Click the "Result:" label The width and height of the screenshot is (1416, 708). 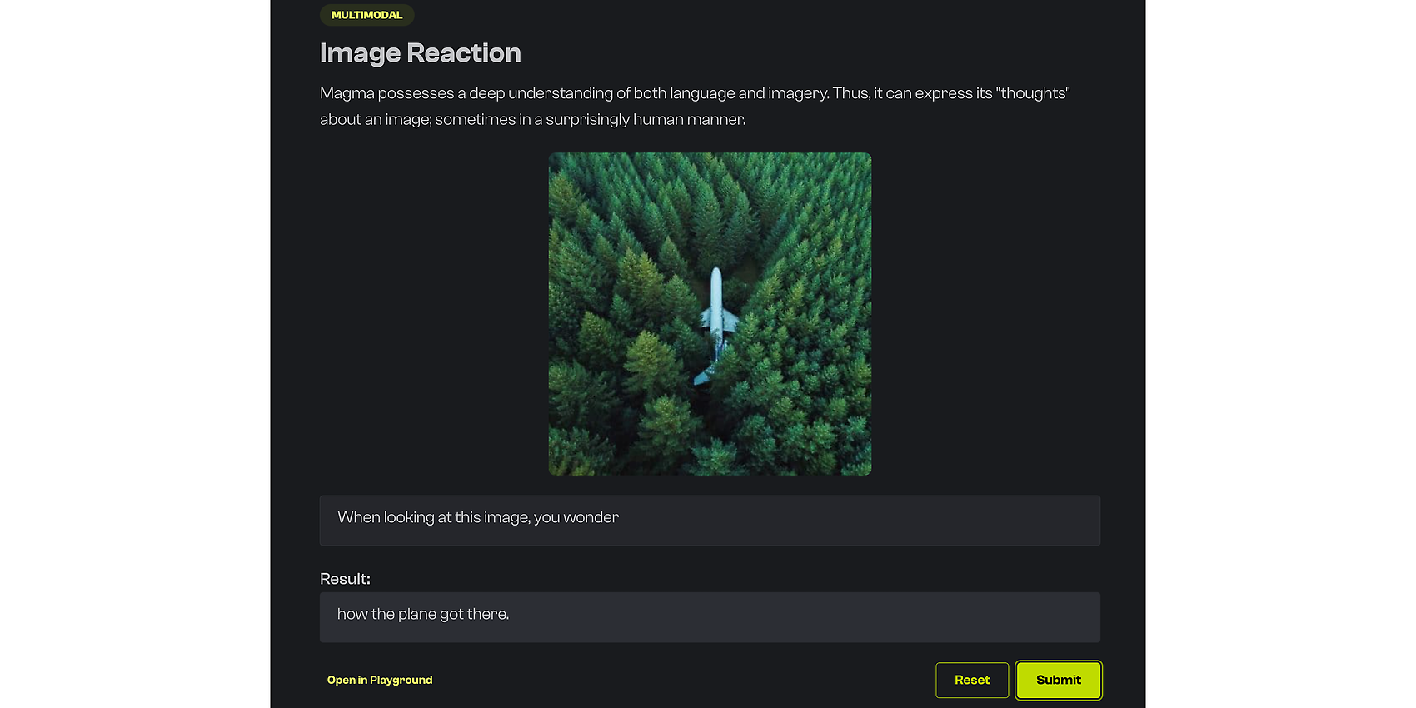tap(345, 579)
